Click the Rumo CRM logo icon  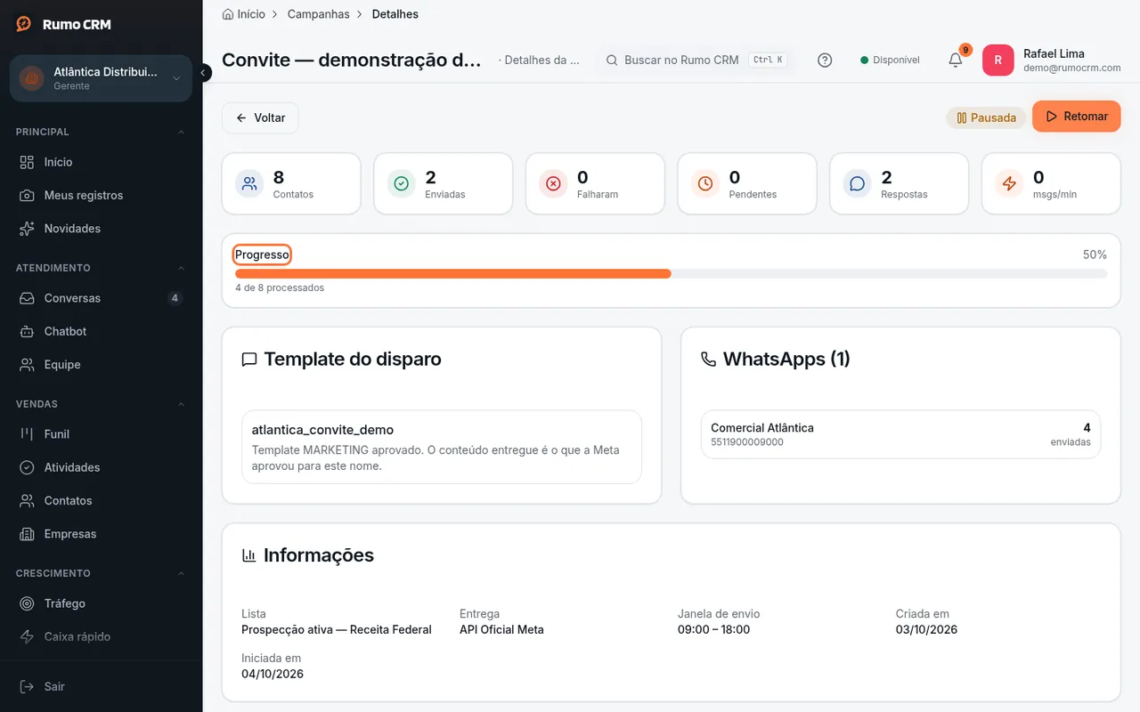click(24, 24)
